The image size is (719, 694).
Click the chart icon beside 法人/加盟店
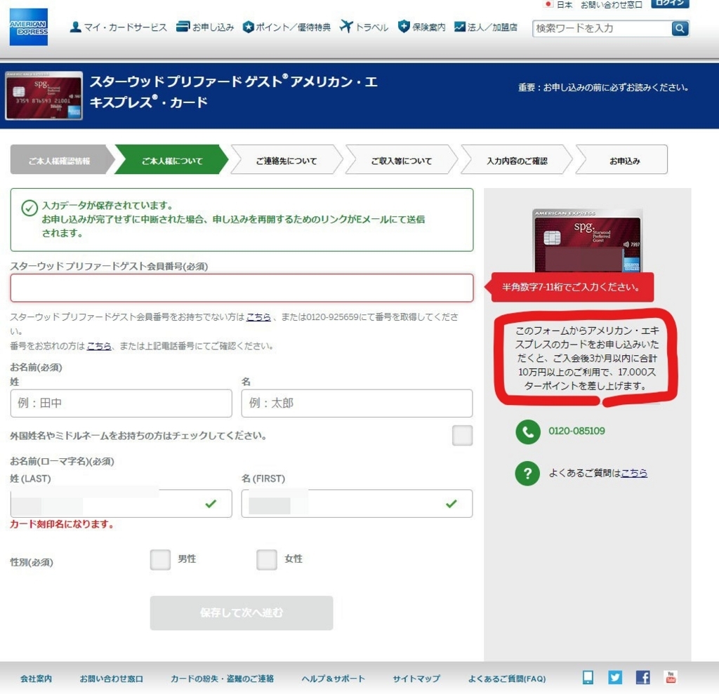pyautogui.click(x=459, y=27)
